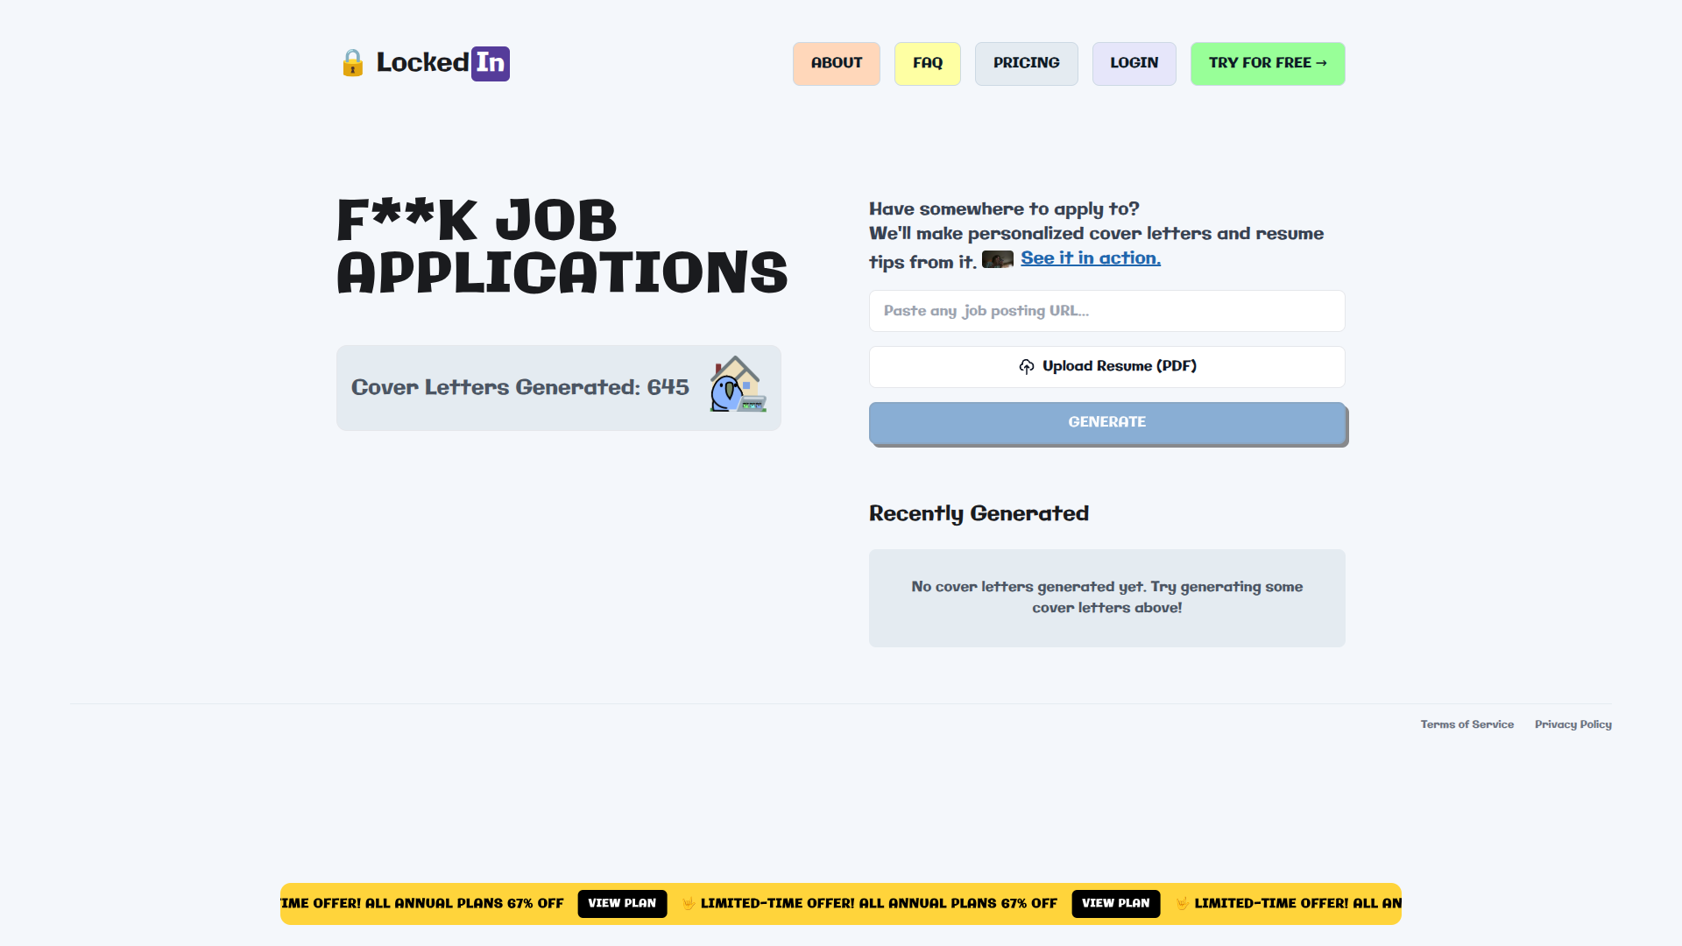Open the Privacy Policy link
Screen dimensions: 1682x946
[1572, 724]
